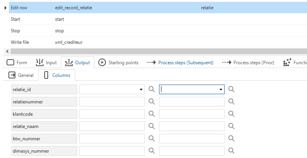
Task: Open the Process steps (Prior) tab
Action: (x=248, y=63)
